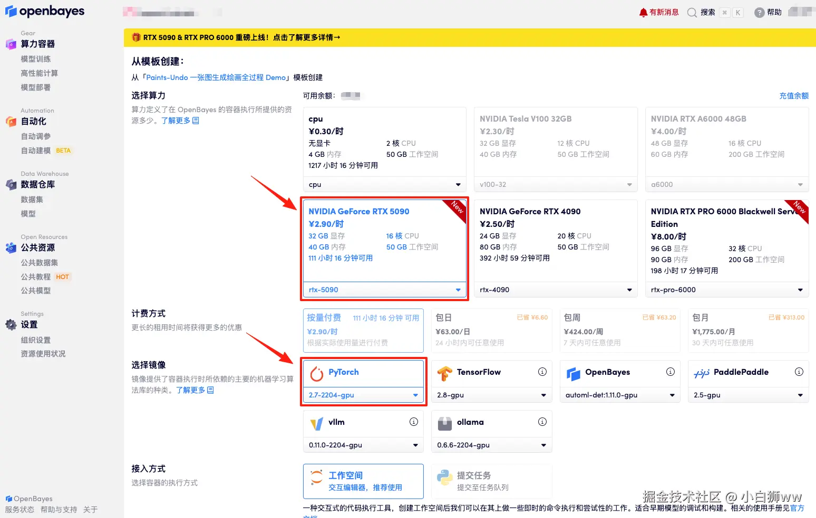Open 公共教程 in sidebar
The width and height of the screenshot is (816, 518).
(x=36, y=277)
